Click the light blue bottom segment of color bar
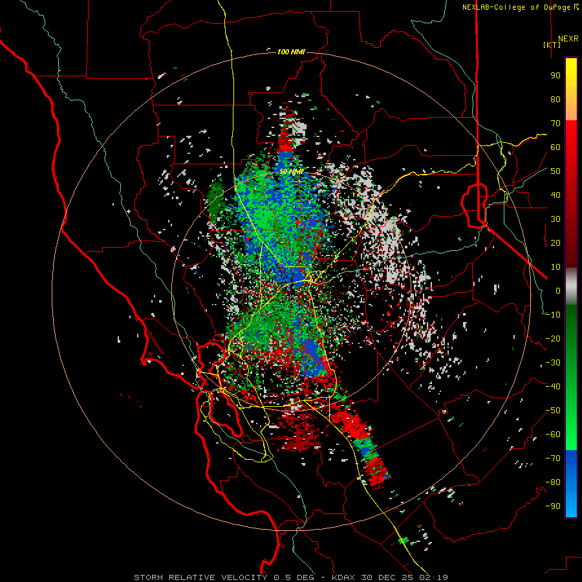The image size is (582, 582). tap(571, 503)
